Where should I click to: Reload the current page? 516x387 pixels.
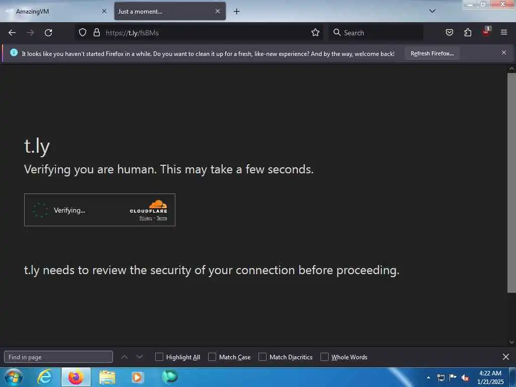tap(48, 33)
